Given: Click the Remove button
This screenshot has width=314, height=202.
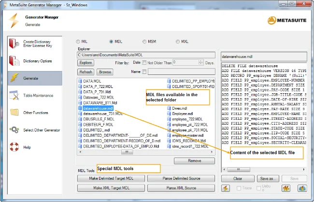Looking at the screenshot, I should coord(195,161).
